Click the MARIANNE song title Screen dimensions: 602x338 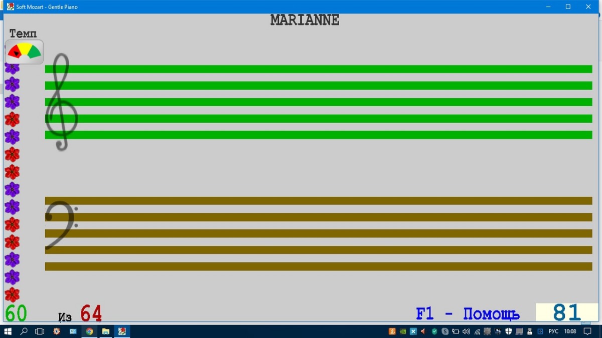305,20
